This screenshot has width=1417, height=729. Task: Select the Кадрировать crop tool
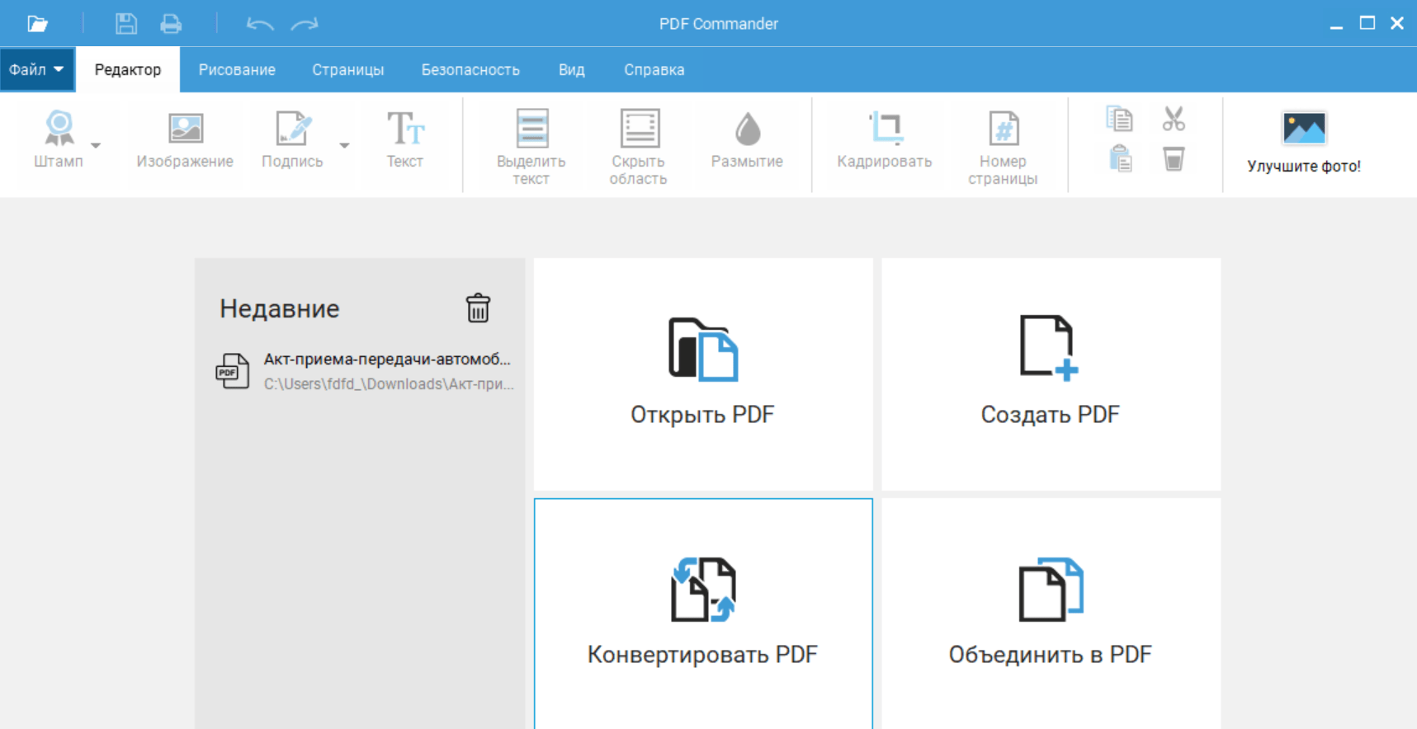(x=885, y=139)
